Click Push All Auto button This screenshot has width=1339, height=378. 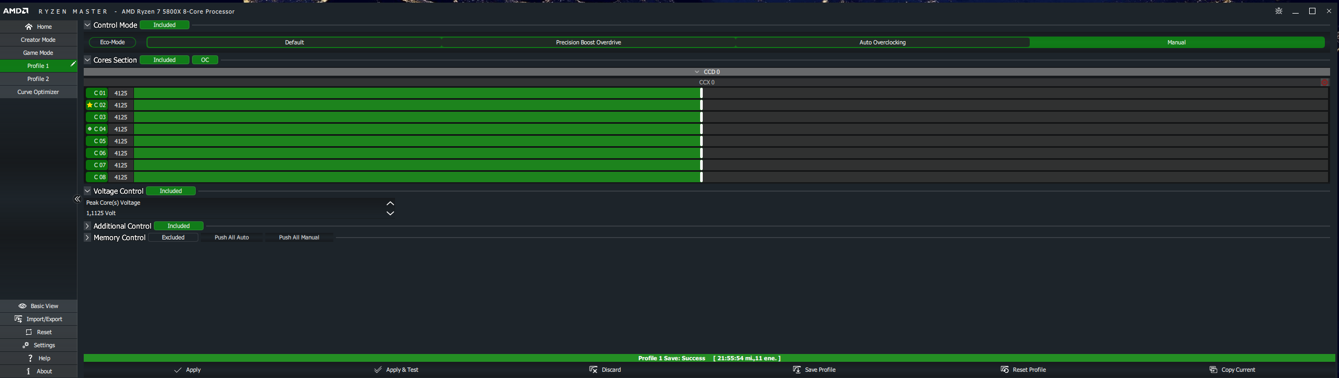tap(232, 238)
